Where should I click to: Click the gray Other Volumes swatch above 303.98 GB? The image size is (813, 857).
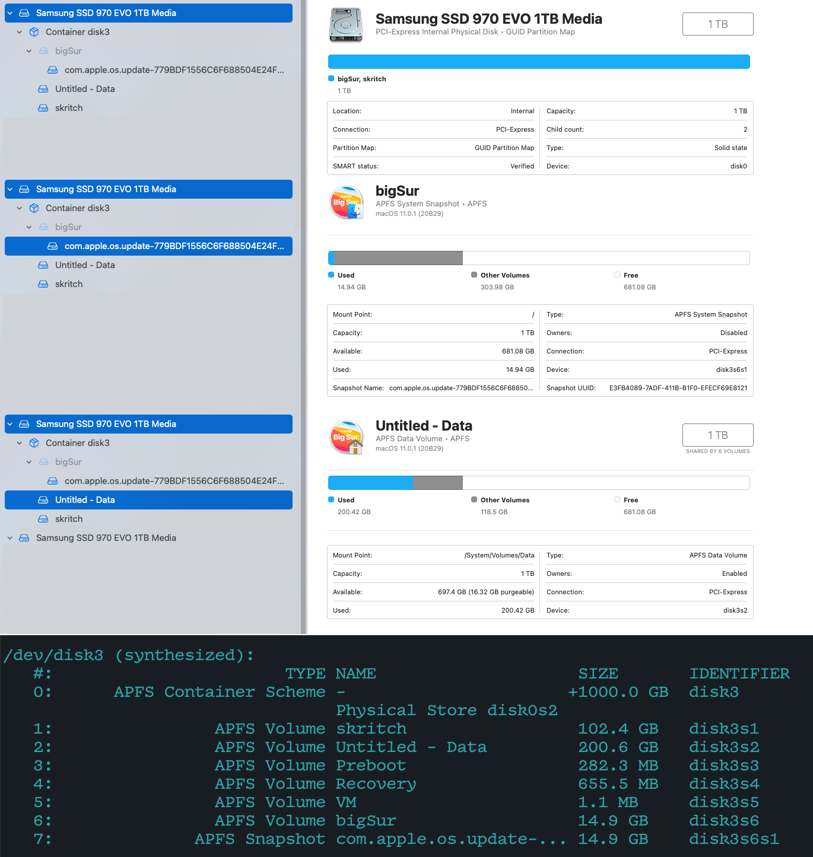pos(474,275)
